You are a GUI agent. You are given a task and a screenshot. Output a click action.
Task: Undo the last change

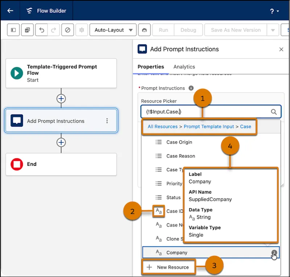coord(42,30)
